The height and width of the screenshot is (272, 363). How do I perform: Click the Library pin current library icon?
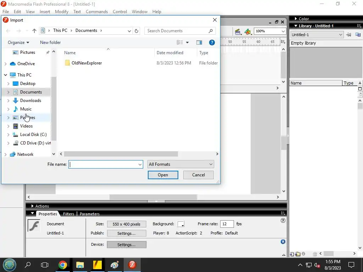348,35
